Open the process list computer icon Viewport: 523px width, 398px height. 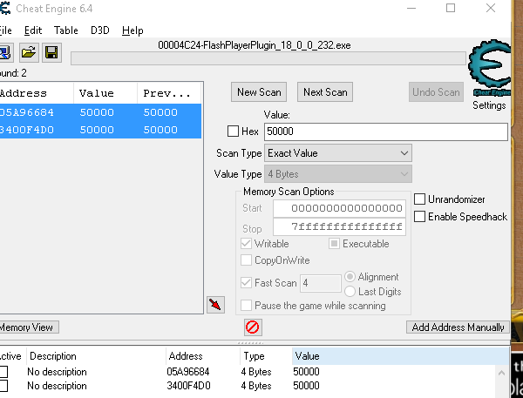pyautogui.click(x=6, y=52)
